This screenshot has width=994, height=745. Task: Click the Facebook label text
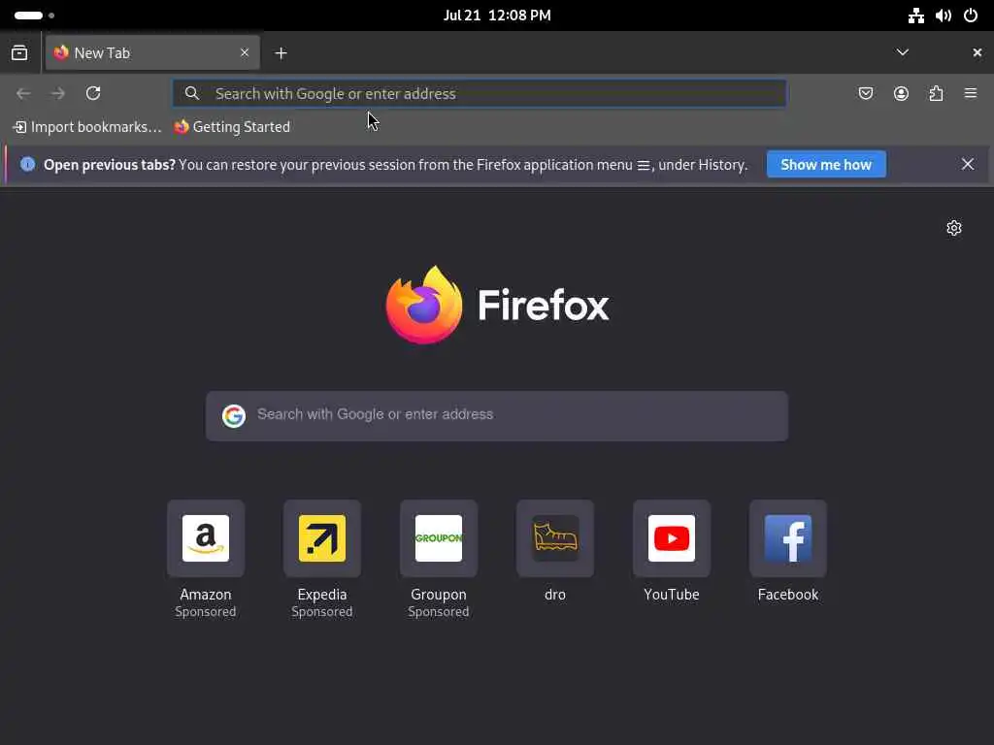point(788,595)
